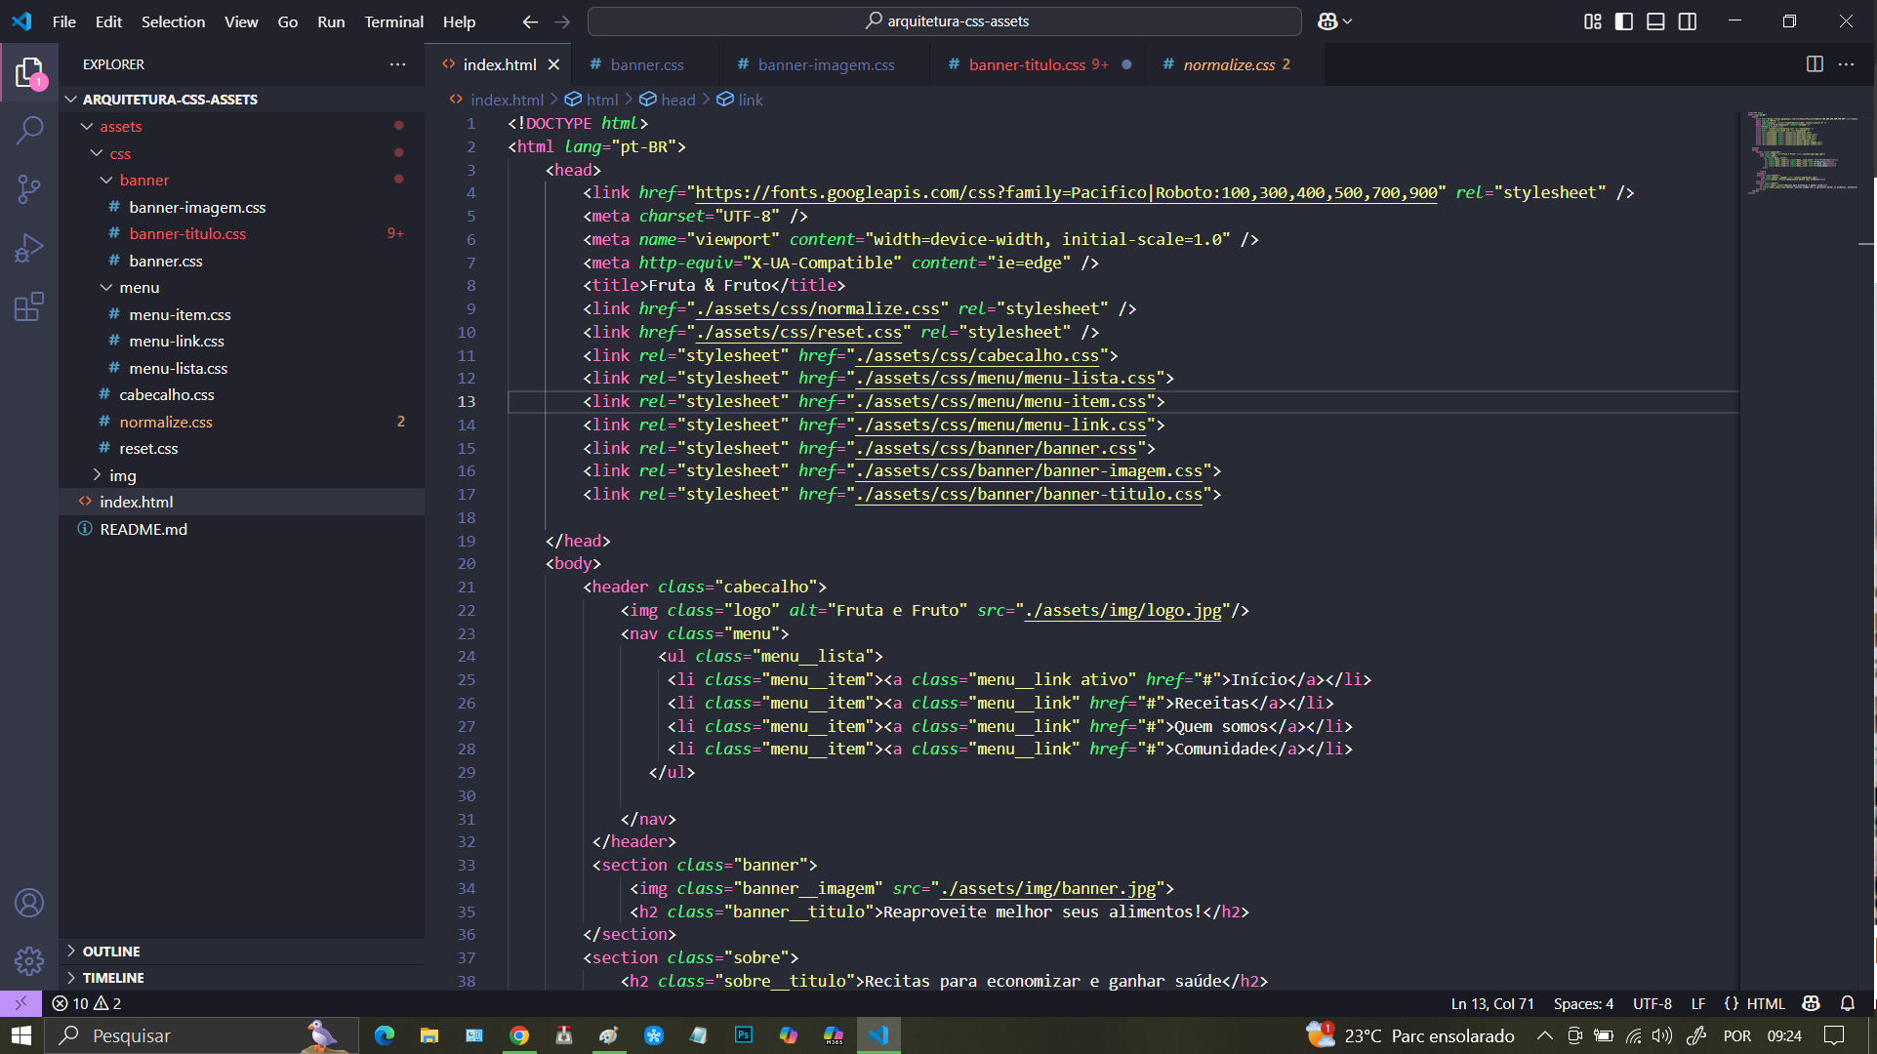Show hidden system tray icons

coord(1544,1035)
